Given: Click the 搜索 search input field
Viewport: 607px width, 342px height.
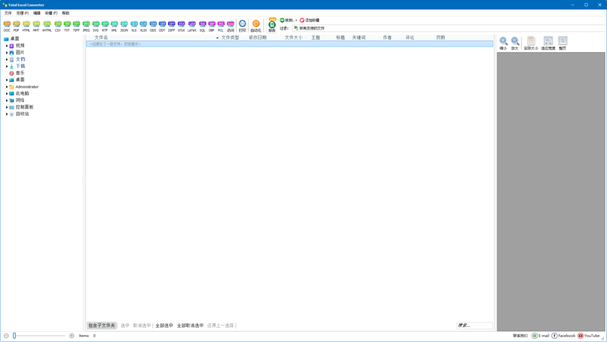Looking at the screenshot, I should pos(474,326).
